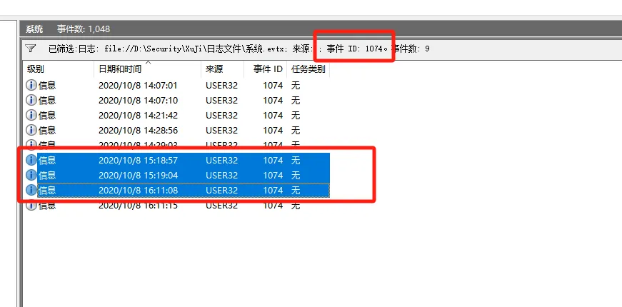622x307 pixels.
Task: Click 信息 level text in 14:21:42 row
Action: coord(47,116)
